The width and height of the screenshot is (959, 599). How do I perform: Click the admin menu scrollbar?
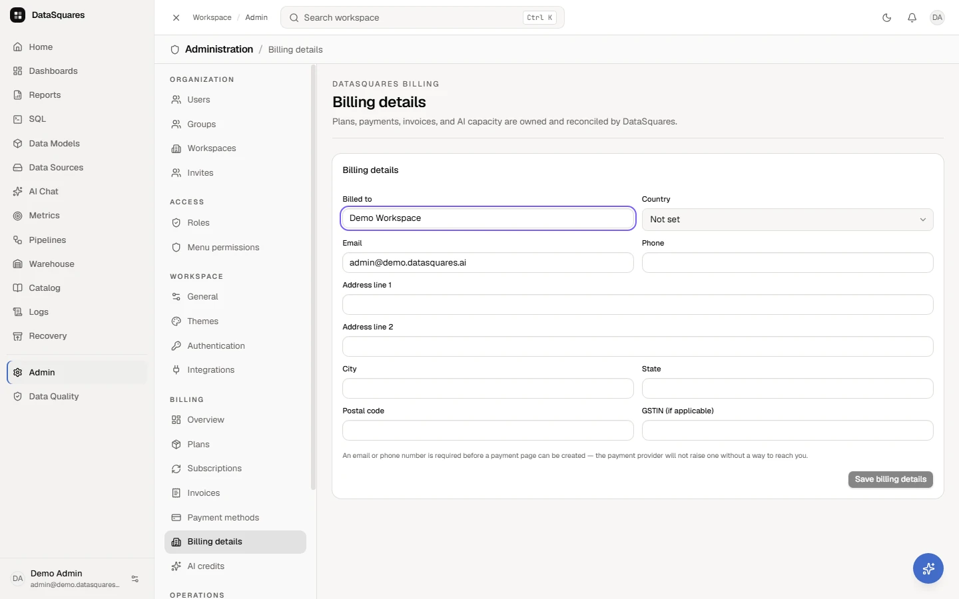tap(313, 277)
